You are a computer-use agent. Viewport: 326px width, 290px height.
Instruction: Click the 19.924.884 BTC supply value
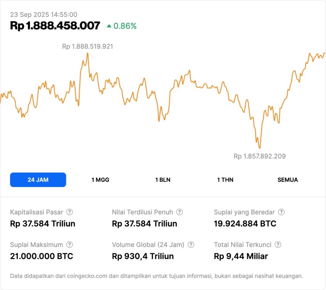pyautogui.click(x=245, y=224)
